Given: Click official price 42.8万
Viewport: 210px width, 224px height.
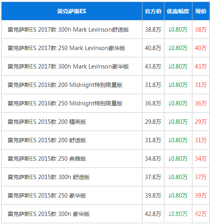Looking at the screenshot, I should (x=153, y=214).
